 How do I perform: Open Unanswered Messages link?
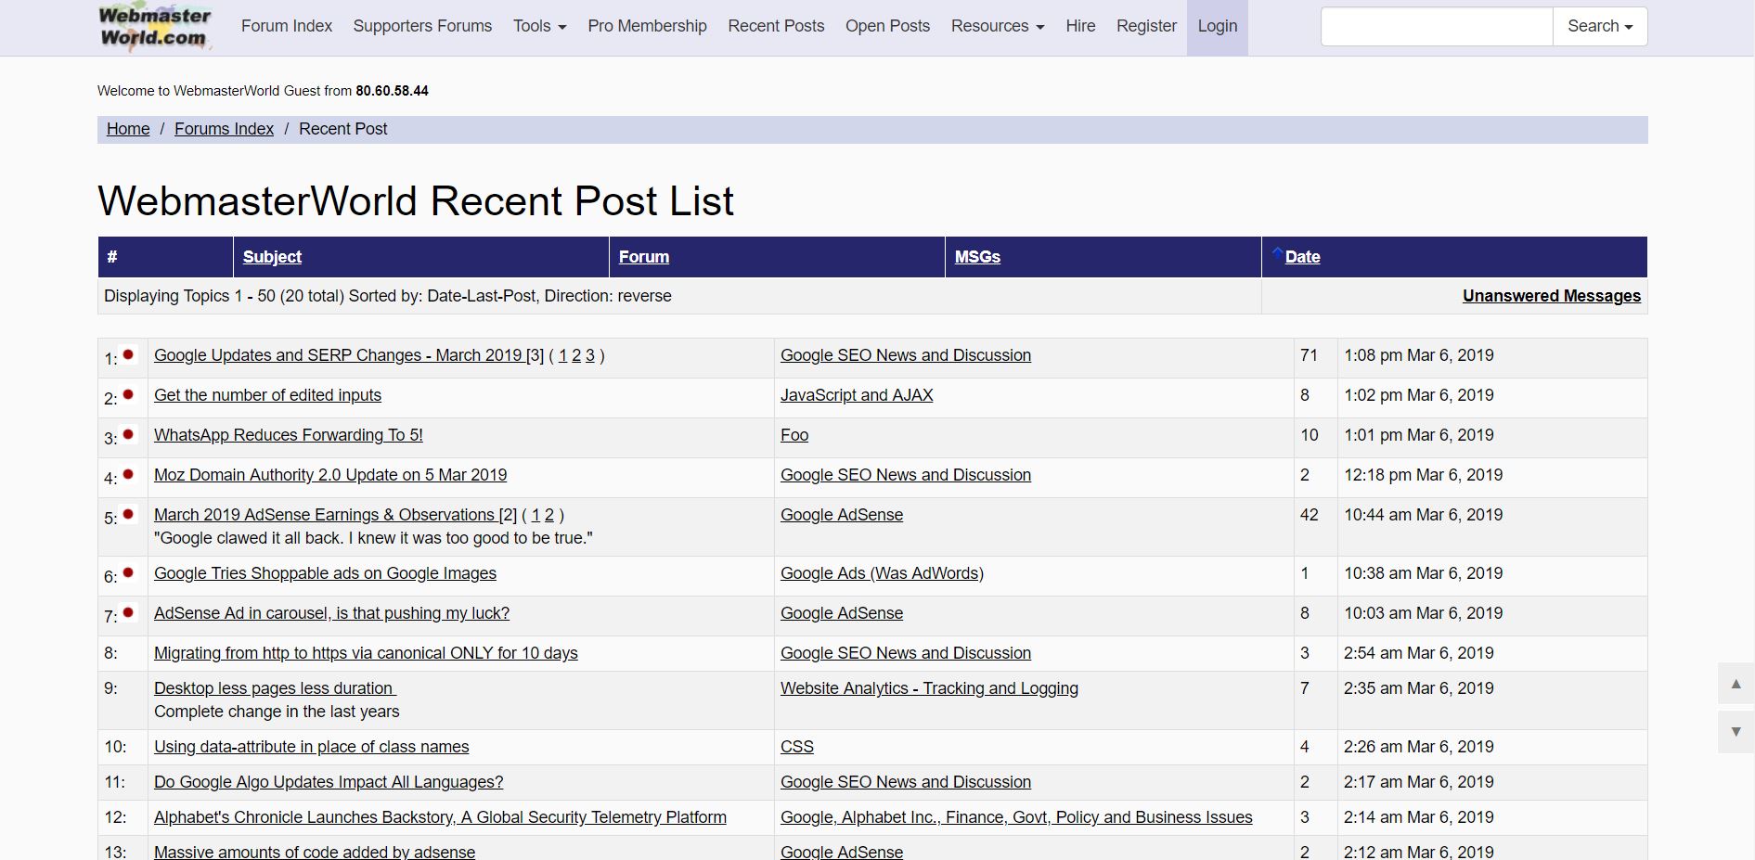coord(1552,296)
